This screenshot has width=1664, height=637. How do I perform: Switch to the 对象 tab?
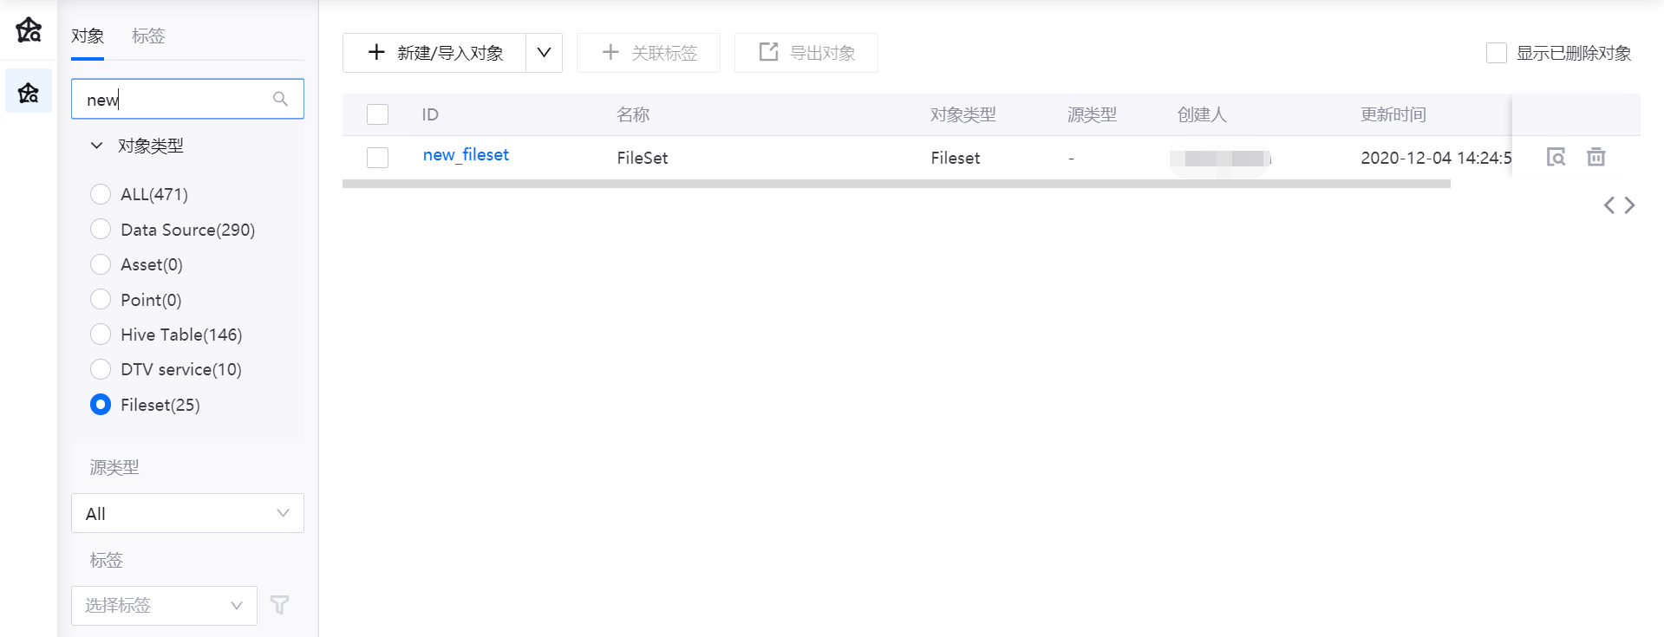point(88,36)
